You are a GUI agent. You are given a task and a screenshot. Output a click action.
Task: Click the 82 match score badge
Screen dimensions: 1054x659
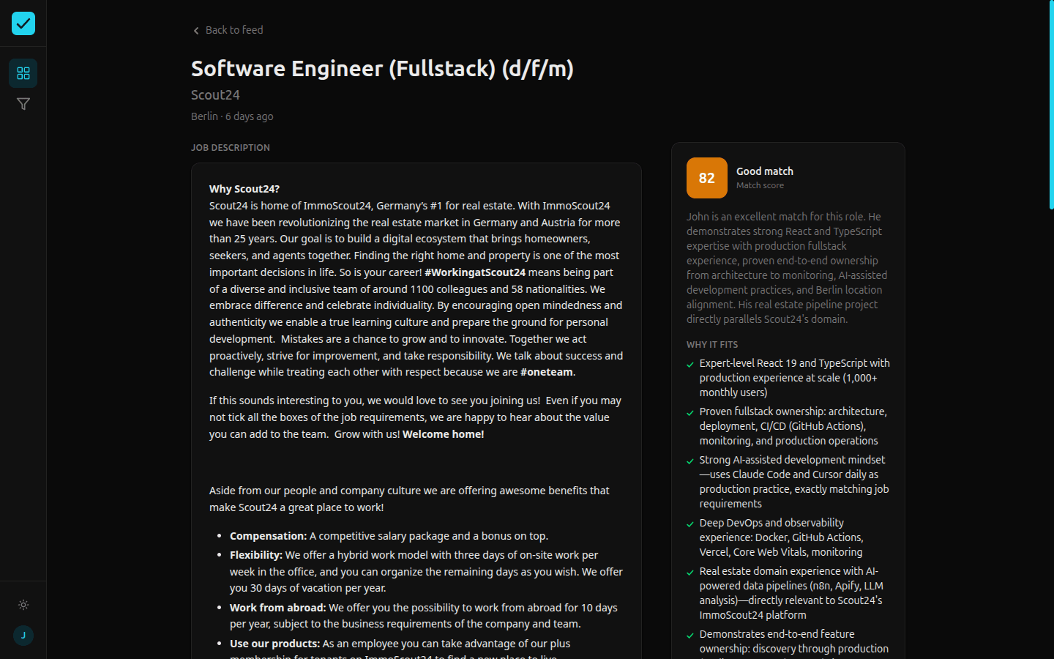point(706,178)
